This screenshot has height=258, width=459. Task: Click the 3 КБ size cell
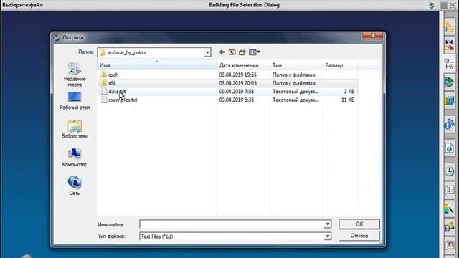[x=349, y=92]
